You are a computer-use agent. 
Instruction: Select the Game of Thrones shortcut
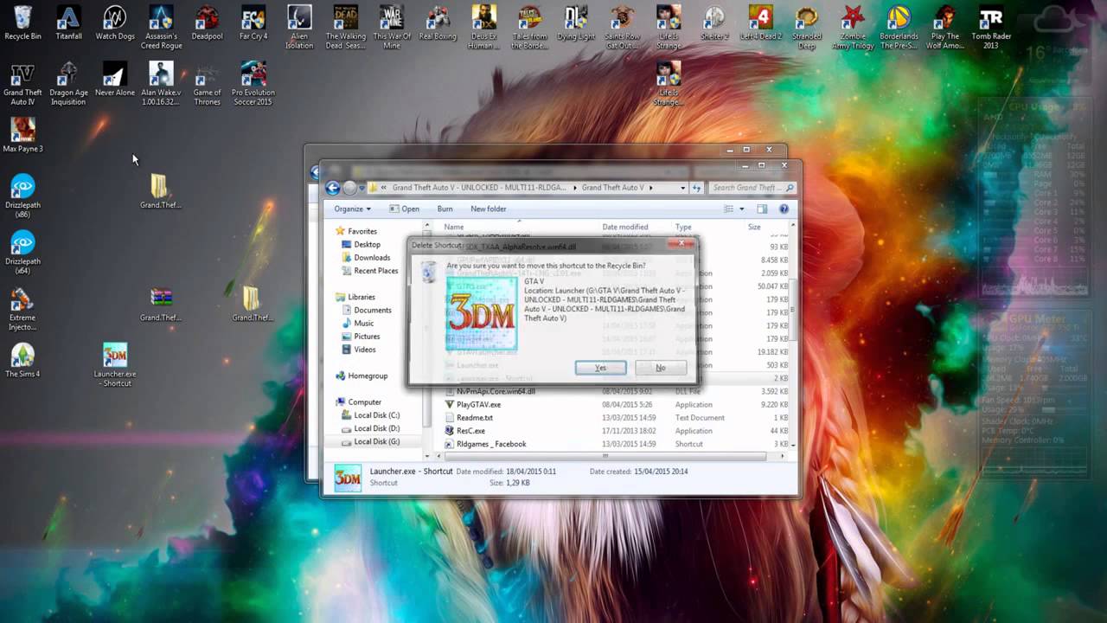207,84
